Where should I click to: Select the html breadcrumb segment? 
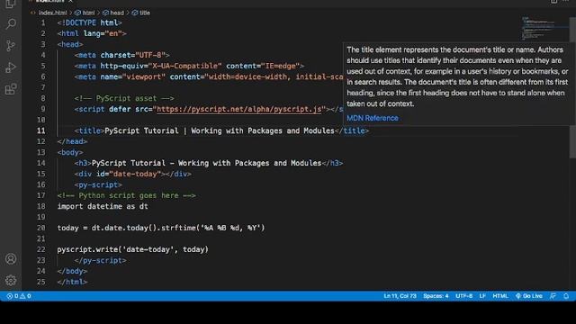click(85, 13)
